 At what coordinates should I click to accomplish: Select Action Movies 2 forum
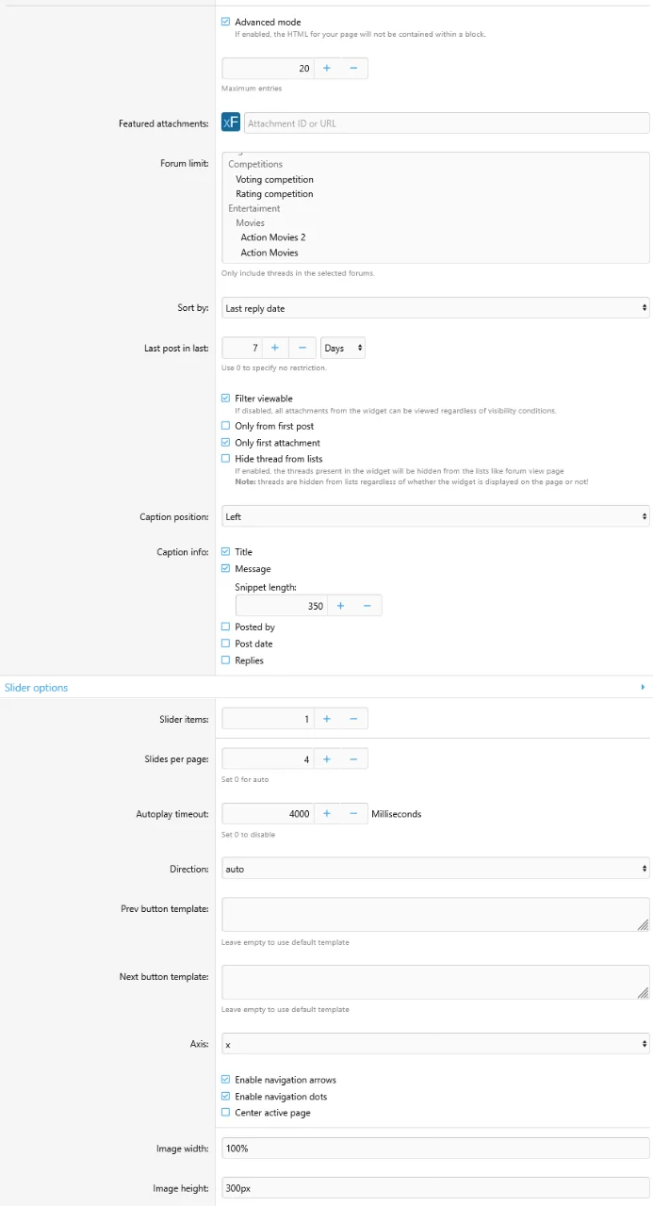pos(272,237)
